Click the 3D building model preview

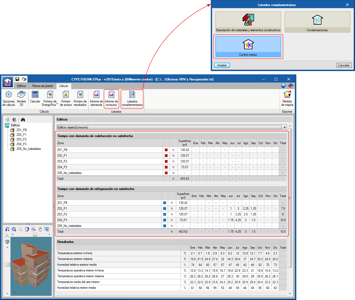pos(31,266)
